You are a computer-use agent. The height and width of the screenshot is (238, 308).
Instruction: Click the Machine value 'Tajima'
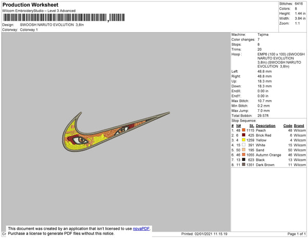[263, 34]
